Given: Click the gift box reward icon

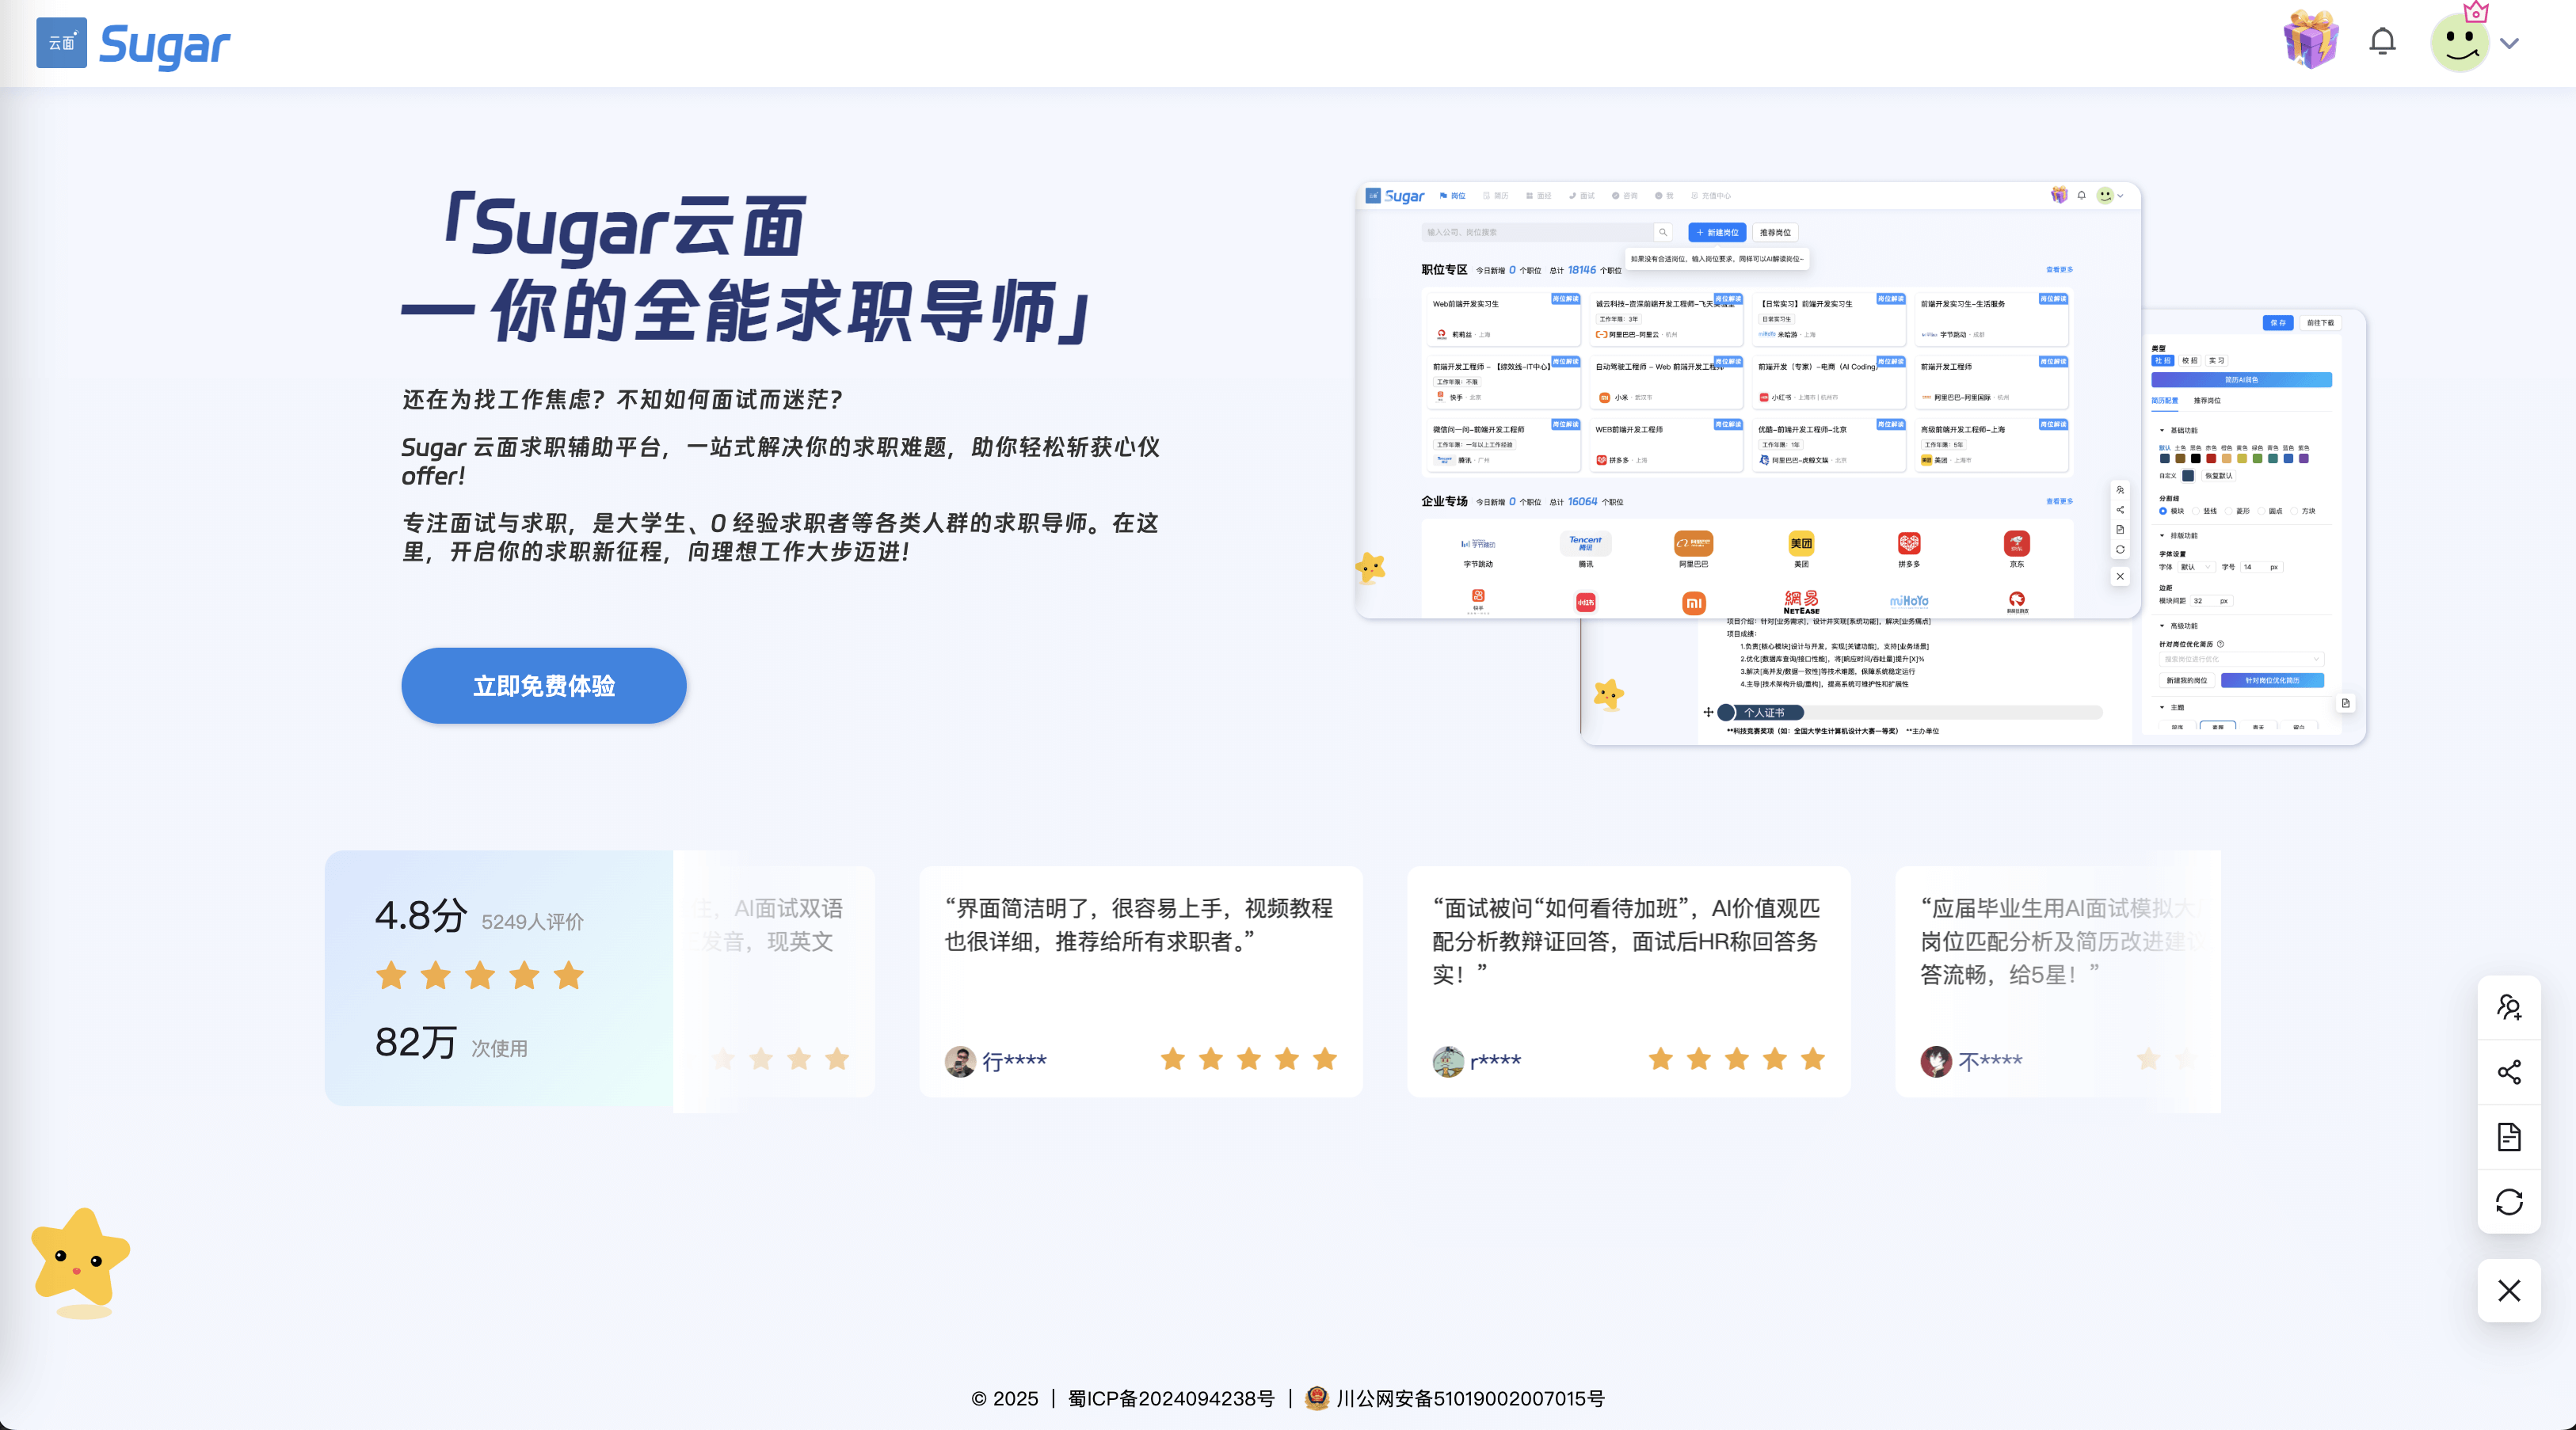Looking at the screenshot, I should [2310, 40].
